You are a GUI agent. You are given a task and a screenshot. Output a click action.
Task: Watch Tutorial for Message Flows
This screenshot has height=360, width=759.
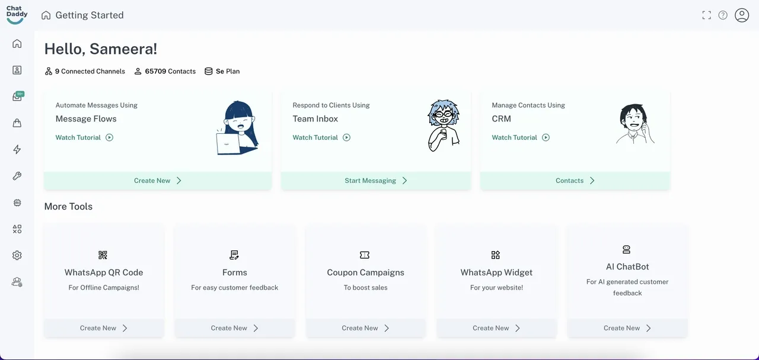[x=84, y=137]
